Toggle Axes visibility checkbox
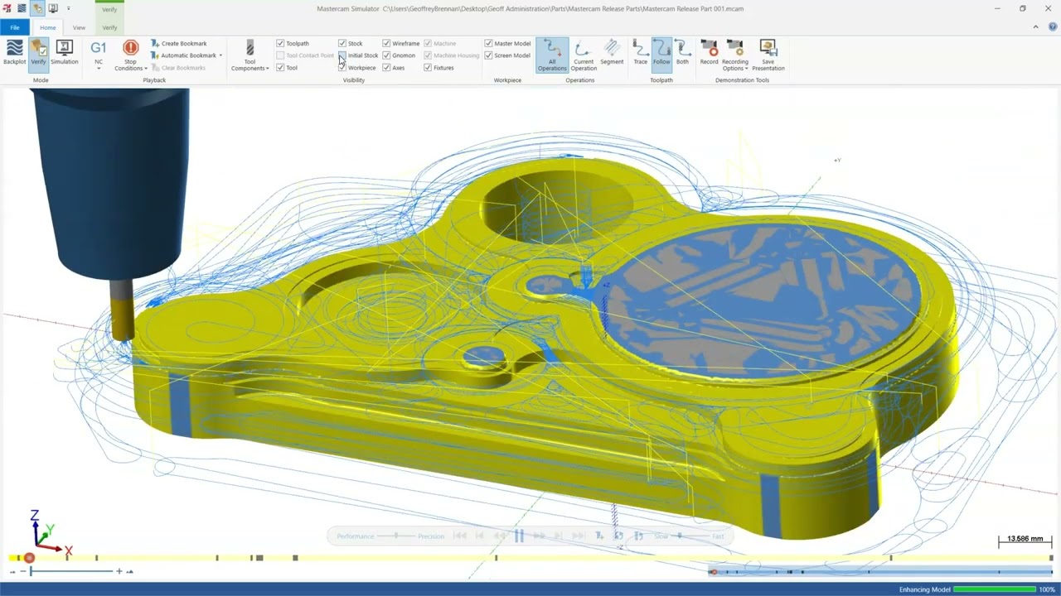Image resolution: width=1061 pixels, height=596 pixels. tap(386, 68)
